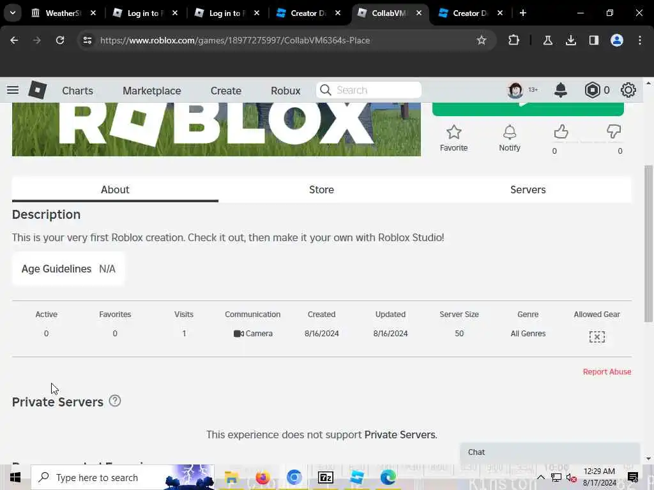Viewport: 654px width, 490px height.
Task: Open the Windows notification center
Action: point(633,477)
